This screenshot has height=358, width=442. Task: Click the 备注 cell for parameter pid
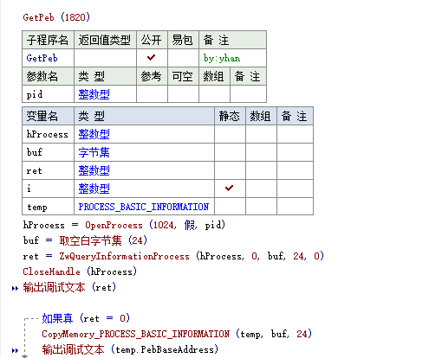[248, 94]
